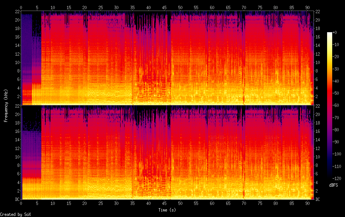Click the 'DC' label on right frequency axis
345x217 pixels.
point(318,199)
